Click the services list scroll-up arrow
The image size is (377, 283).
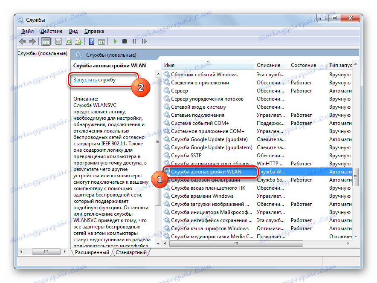click(356, 64)
